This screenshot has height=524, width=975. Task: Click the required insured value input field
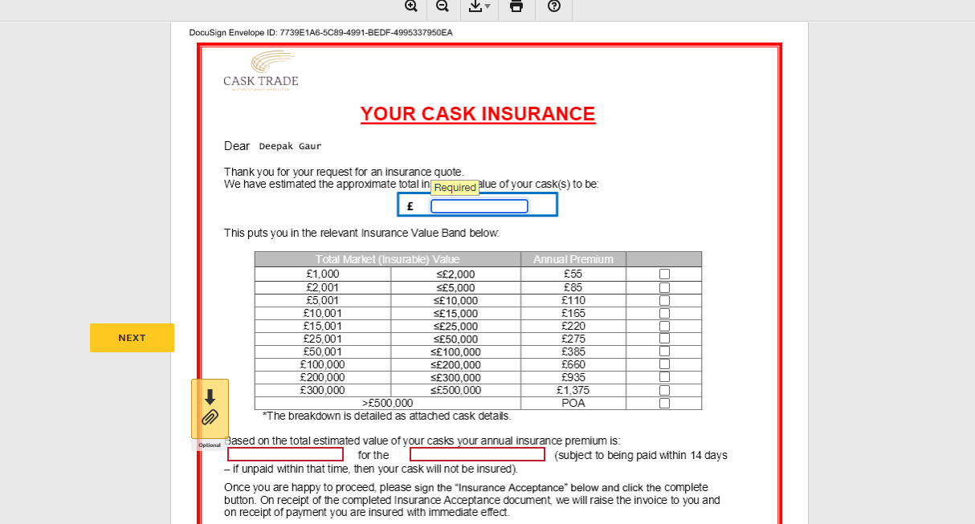point(479,206)
